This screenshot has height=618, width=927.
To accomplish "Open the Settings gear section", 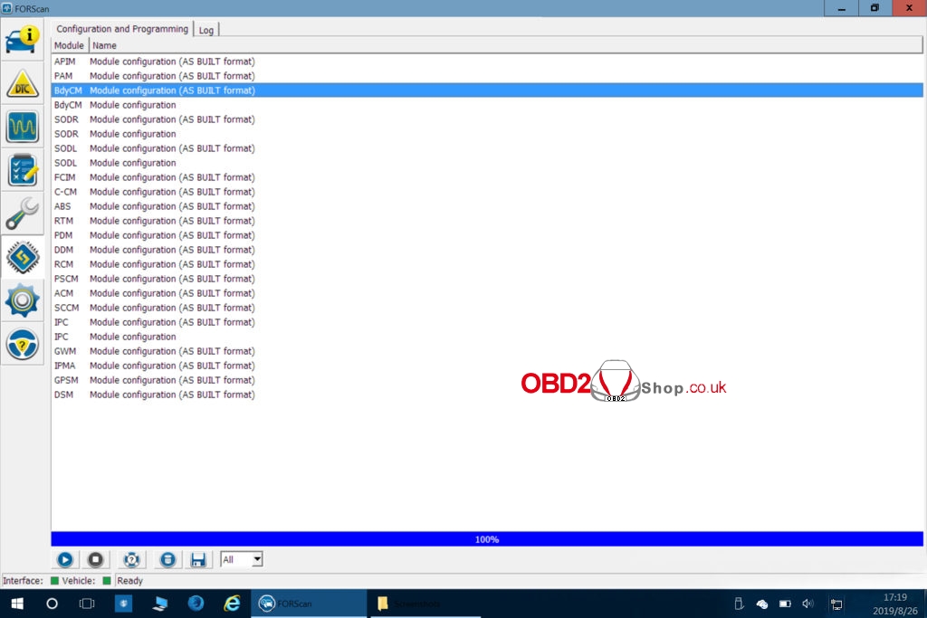I will tap(23, 300).
